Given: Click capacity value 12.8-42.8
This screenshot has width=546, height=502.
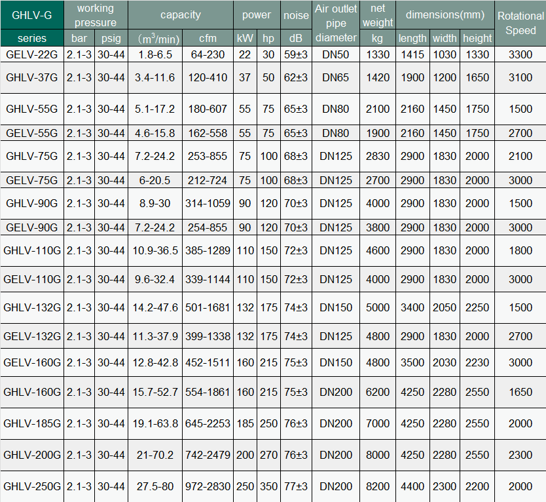Looking at the screenshot, I should coord(155,362).
